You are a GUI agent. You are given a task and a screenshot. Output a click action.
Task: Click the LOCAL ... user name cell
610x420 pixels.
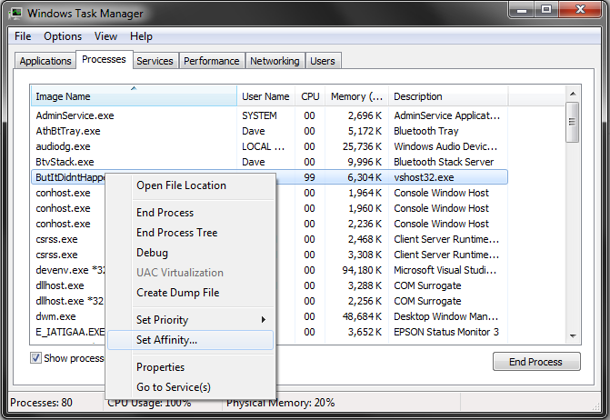point(263,146)
